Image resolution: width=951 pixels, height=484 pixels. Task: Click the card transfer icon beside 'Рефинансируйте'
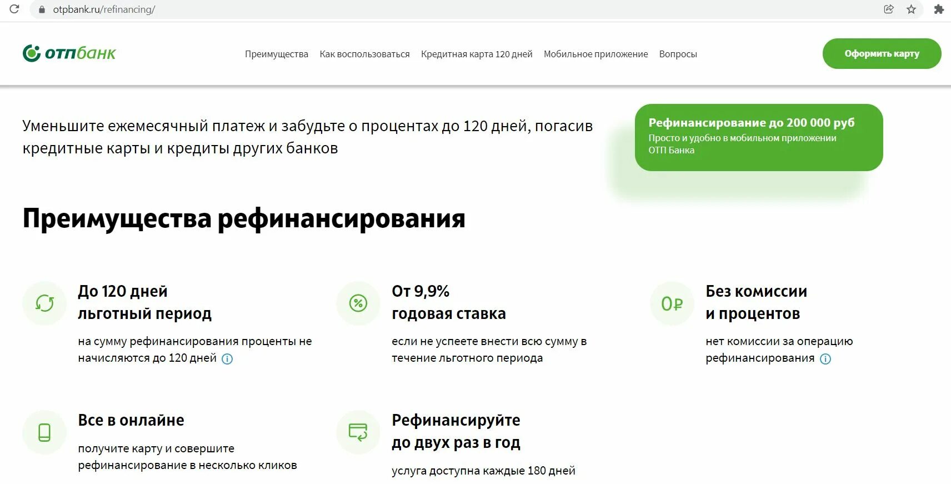point(358,432)
